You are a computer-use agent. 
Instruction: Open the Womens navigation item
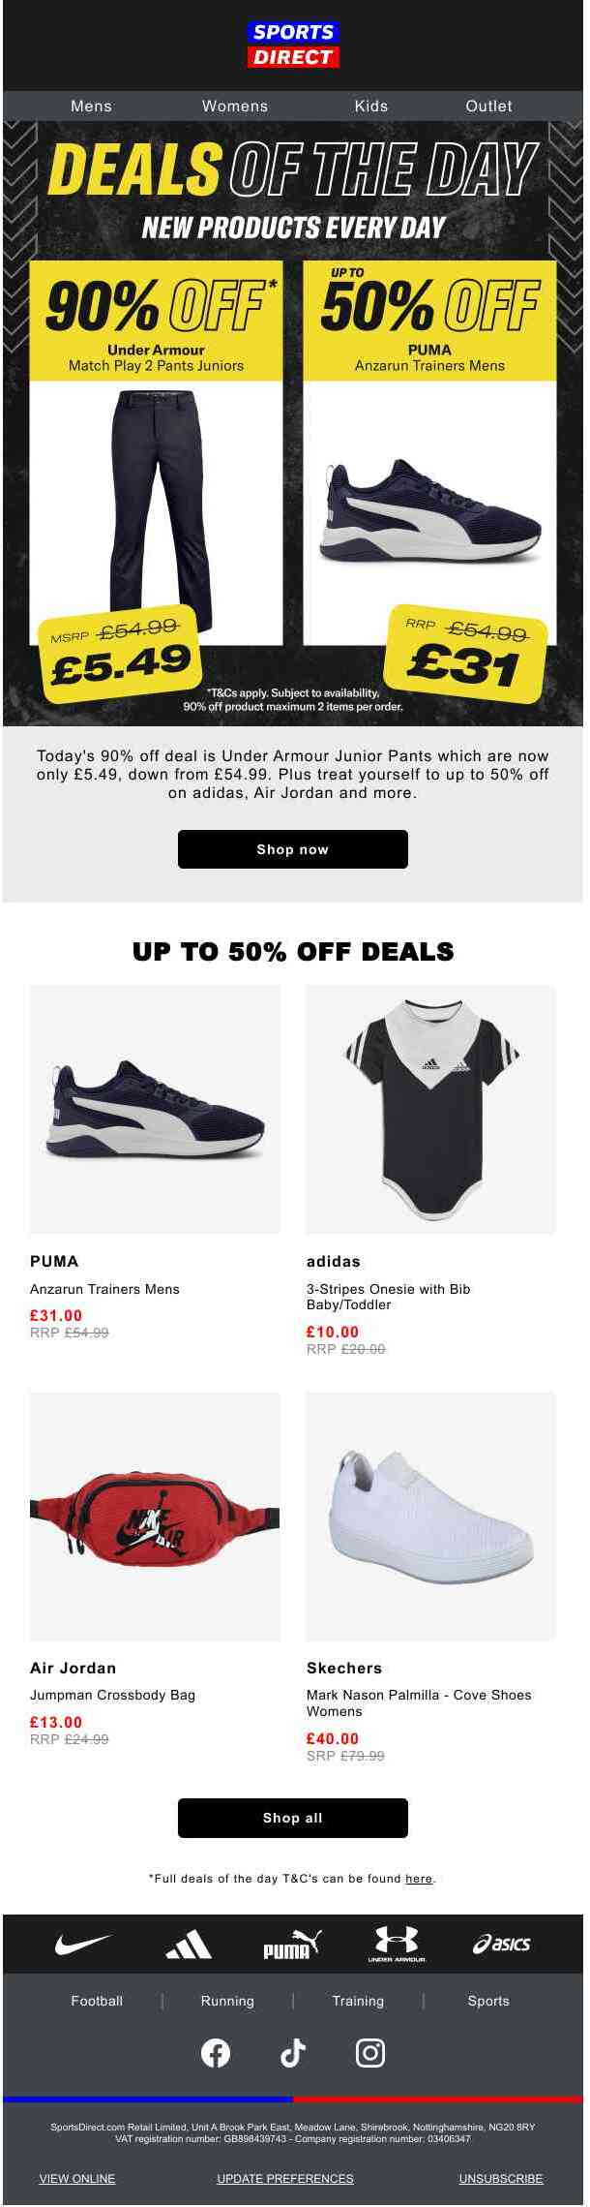pos(235,107)
